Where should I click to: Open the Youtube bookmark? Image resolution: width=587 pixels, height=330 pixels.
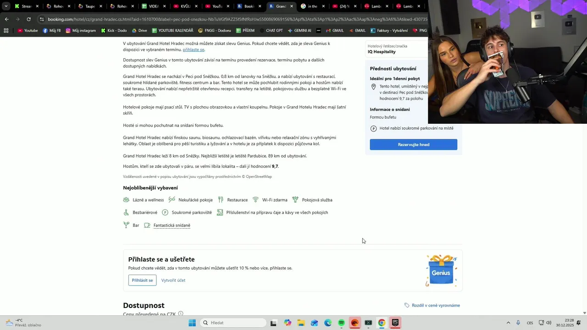pos(28,31)
